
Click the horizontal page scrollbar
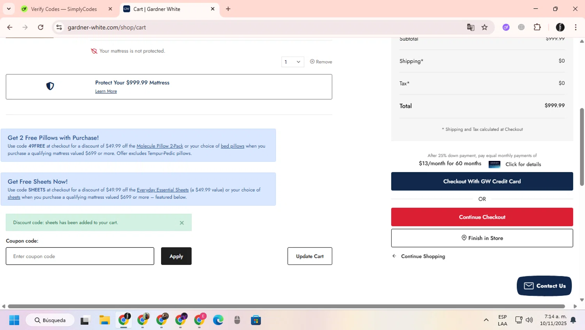(286, 306)
